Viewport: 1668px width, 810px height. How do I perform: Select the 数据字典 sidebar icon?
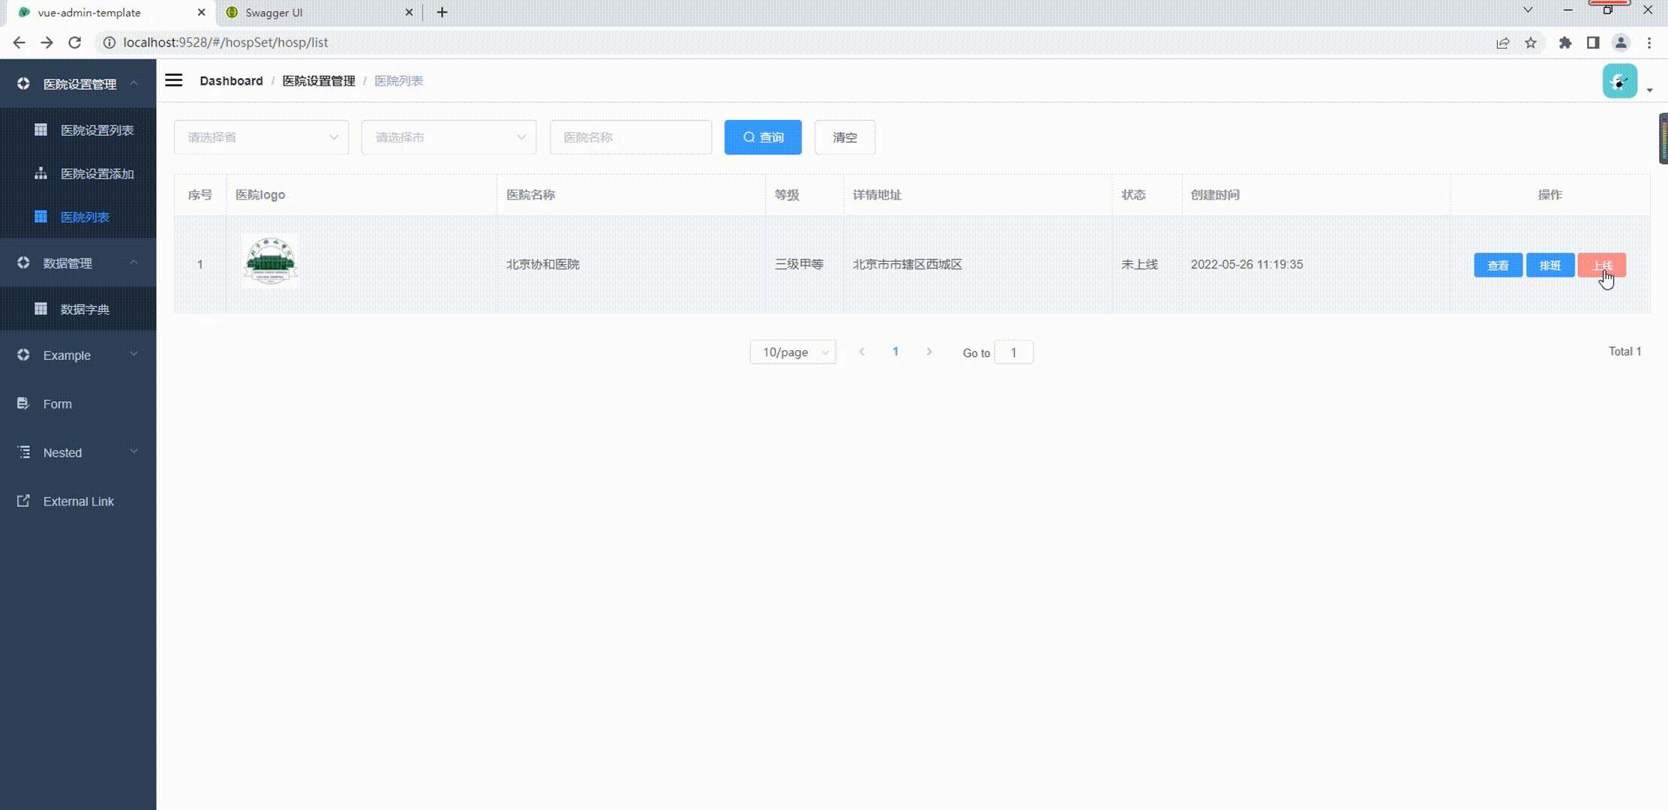coord(40,307)
